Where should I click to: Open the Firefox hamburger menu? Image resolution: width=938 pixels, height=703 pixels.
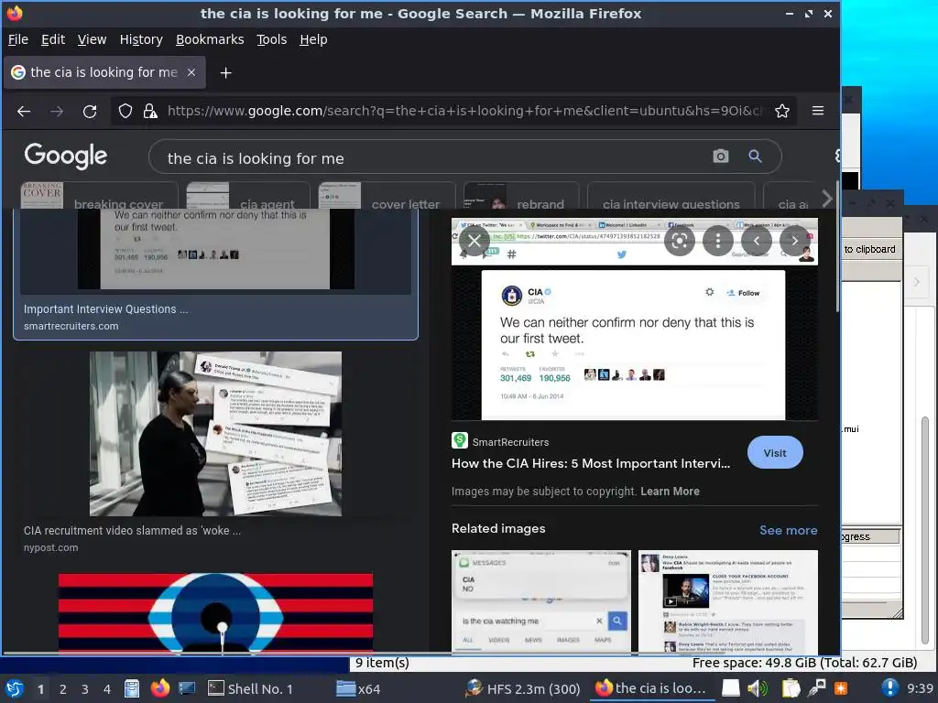click(818, 111)
